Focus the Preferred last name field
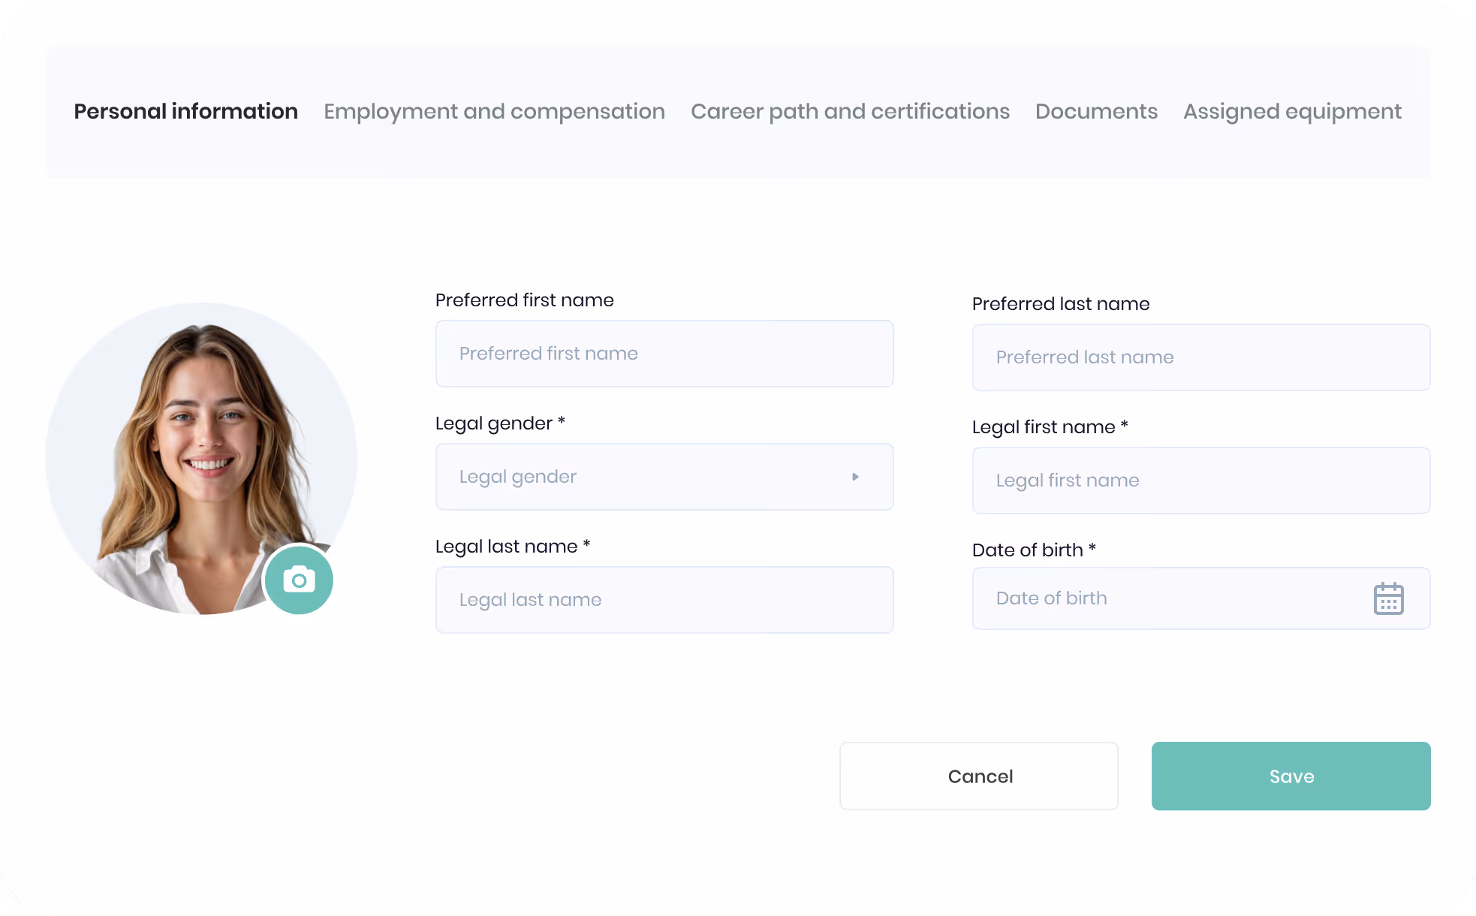 (1201, 357)
